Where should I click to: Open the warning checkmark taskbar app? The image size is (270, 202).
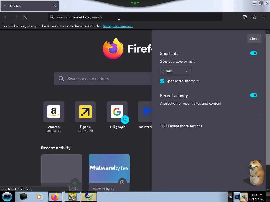(89, 197)
